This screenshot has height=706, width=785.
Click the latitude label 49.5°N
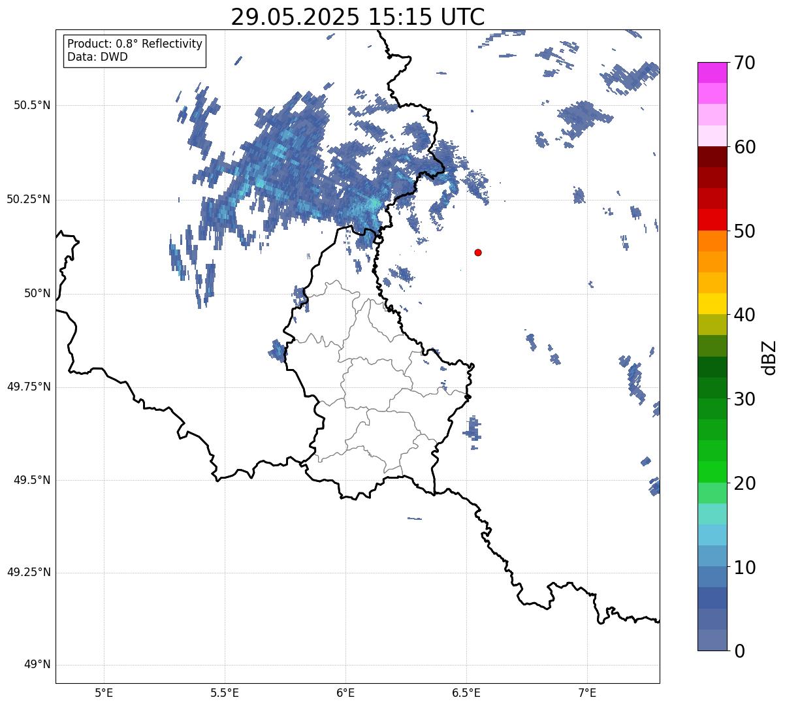pos(32,480)
